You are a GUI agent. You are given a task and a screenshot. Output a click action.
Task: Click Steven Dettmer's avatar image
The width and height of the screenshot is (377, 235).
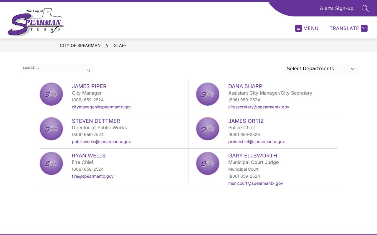coord(51,129)
